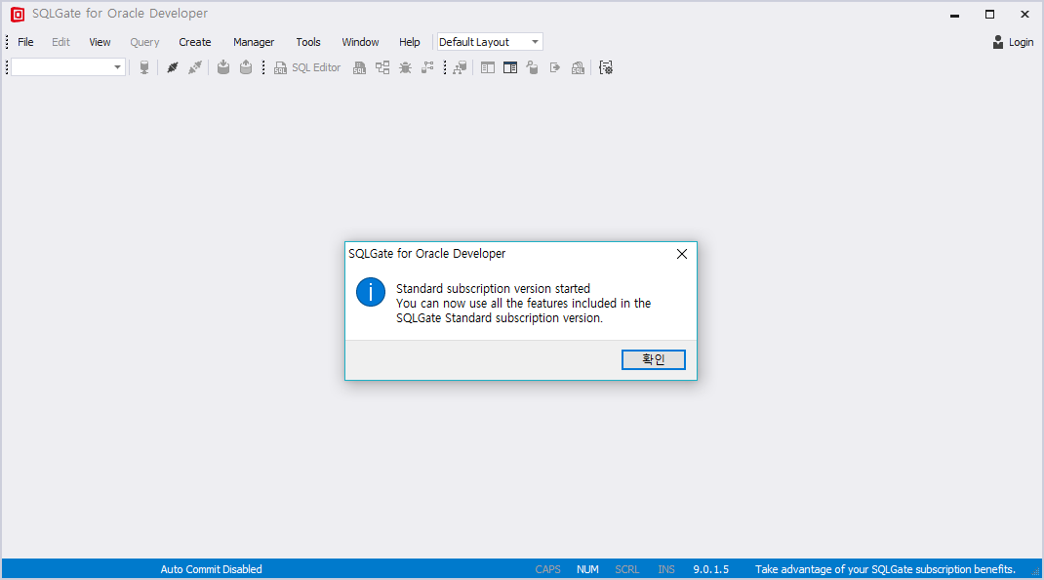Click the Login button

[x=1013, y=42]
